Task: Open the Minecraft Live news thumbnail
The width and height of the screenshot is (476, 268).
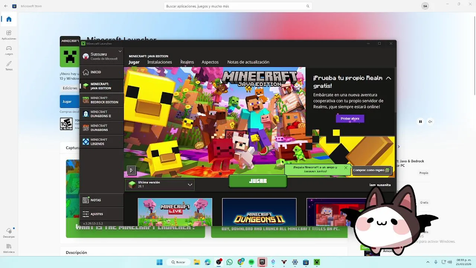Action: (175, 212)
